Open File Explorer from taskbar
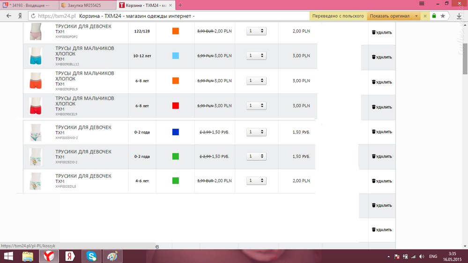 pyautogui.click(x=28, y=256)
